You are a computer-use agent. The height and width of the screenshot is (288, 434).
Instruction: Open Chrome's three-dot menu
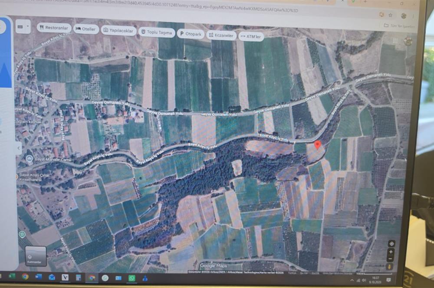pyautogui.click(x=413, y=16)
